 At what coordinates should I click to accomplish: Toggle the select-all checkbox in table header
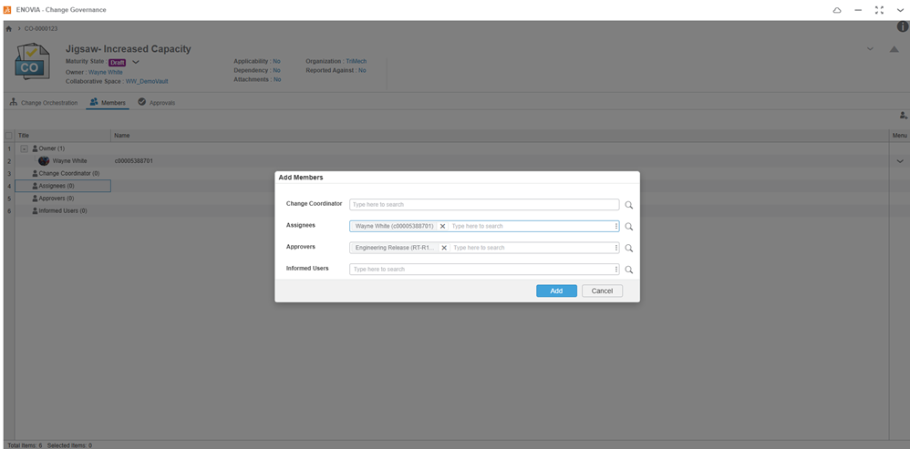click(9, 136)
